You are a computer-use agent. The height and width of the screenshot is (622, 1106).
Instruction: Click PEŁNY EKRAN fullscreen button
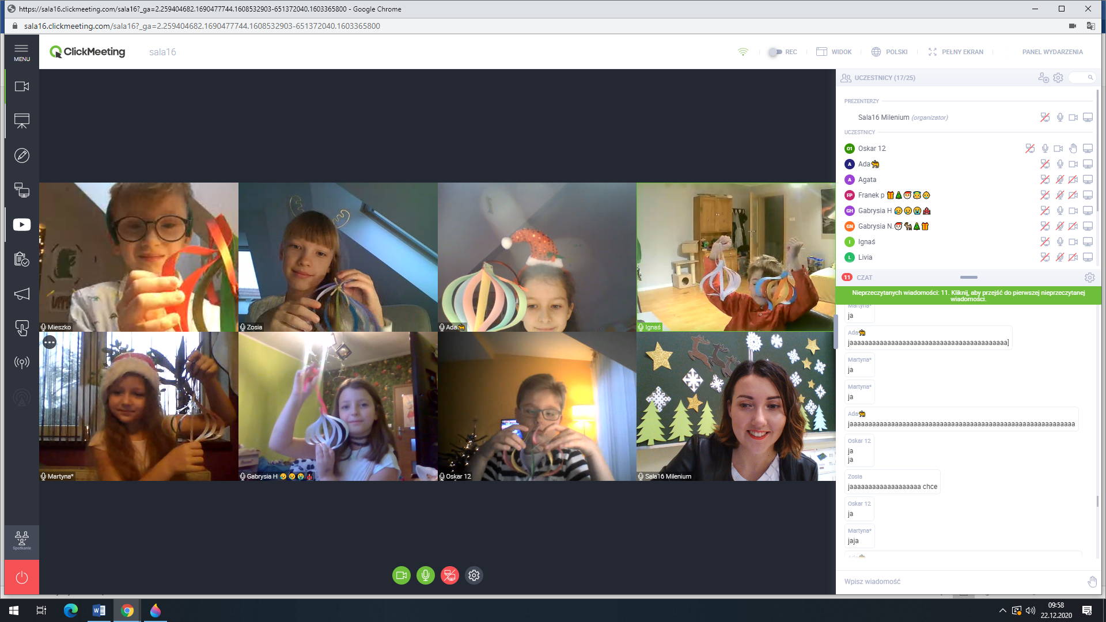tap(956, 52)
